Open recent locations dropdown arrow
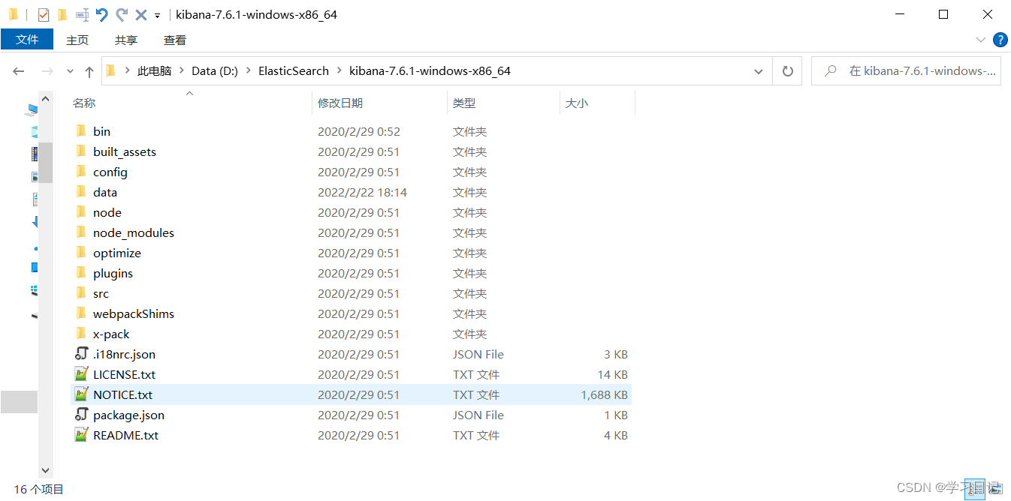 [x=71, y=71]
